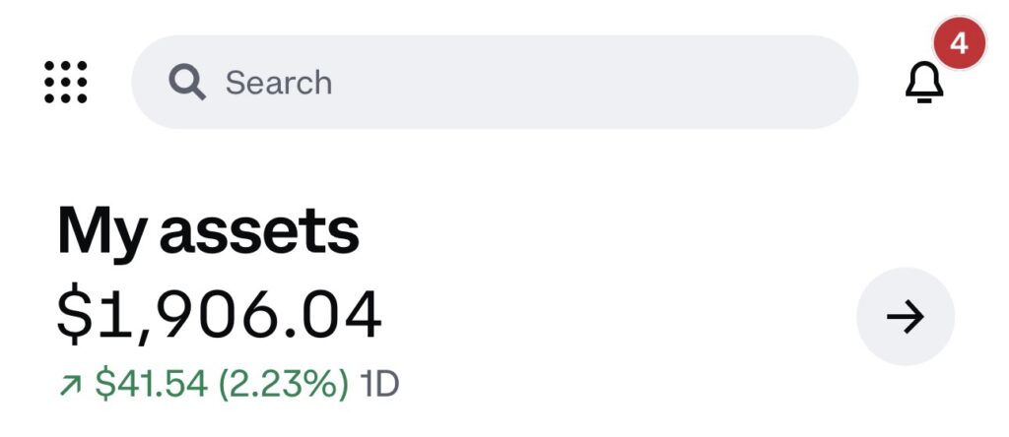Tap the red notification badge showing 4
1009x437 pixels.
click(959, 43)
